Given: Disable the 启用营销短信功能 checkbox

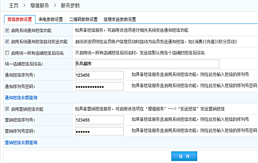Looking at the screenshot, I should click(x=7, y=109).
